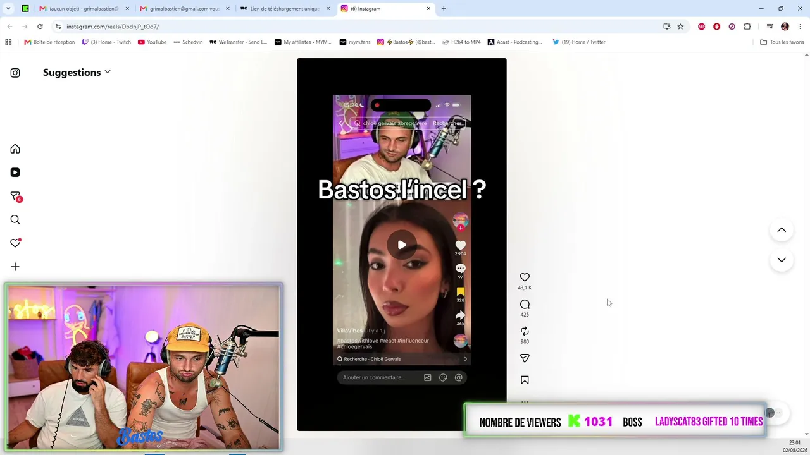Screen dimensions: 810x455
Task: Click the address bar showing instagram.com/reels
Action: coord(354,27)
